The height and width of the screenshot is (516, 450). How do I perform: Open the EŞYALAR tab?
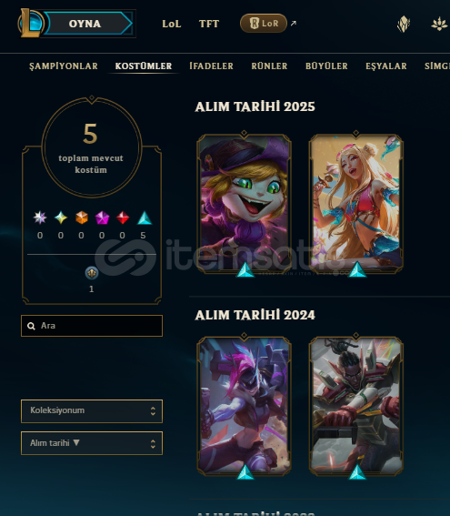(x=386, y=66)
